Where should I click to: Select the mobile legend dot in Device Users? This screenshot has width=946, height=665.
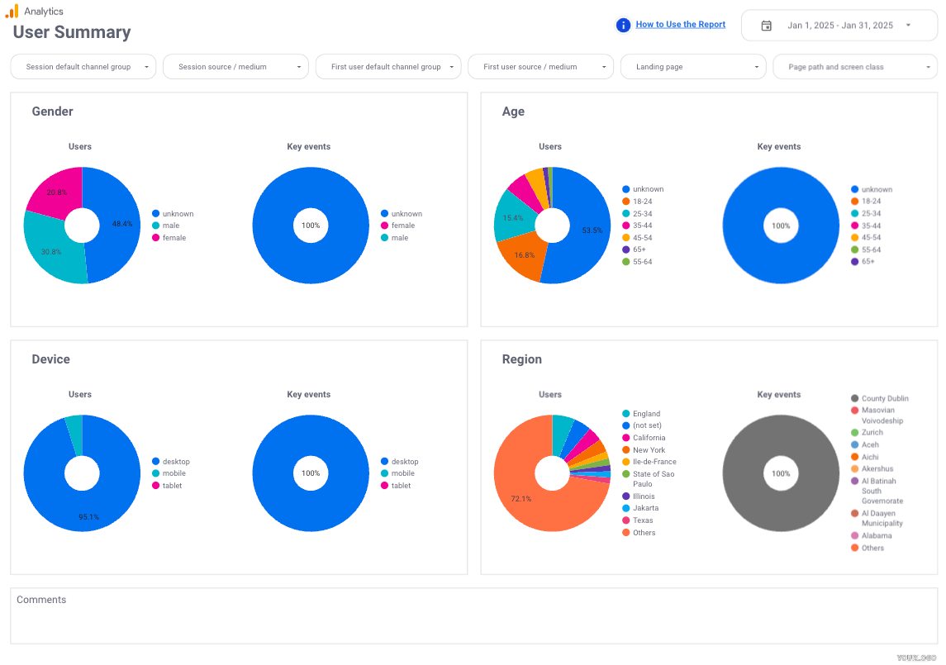pos(155,473)
